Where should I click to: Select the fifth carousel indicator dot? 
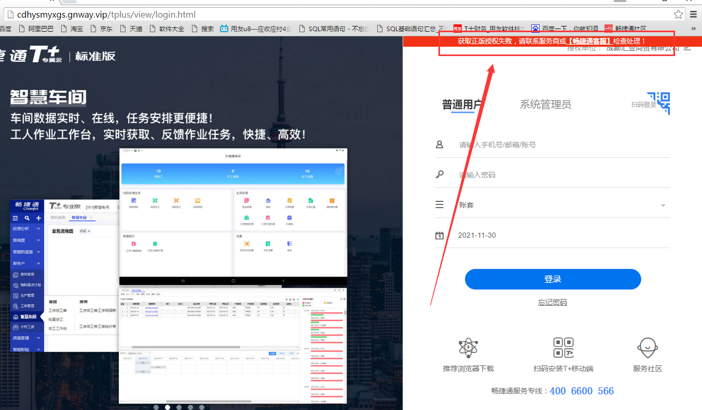[202, 407]
